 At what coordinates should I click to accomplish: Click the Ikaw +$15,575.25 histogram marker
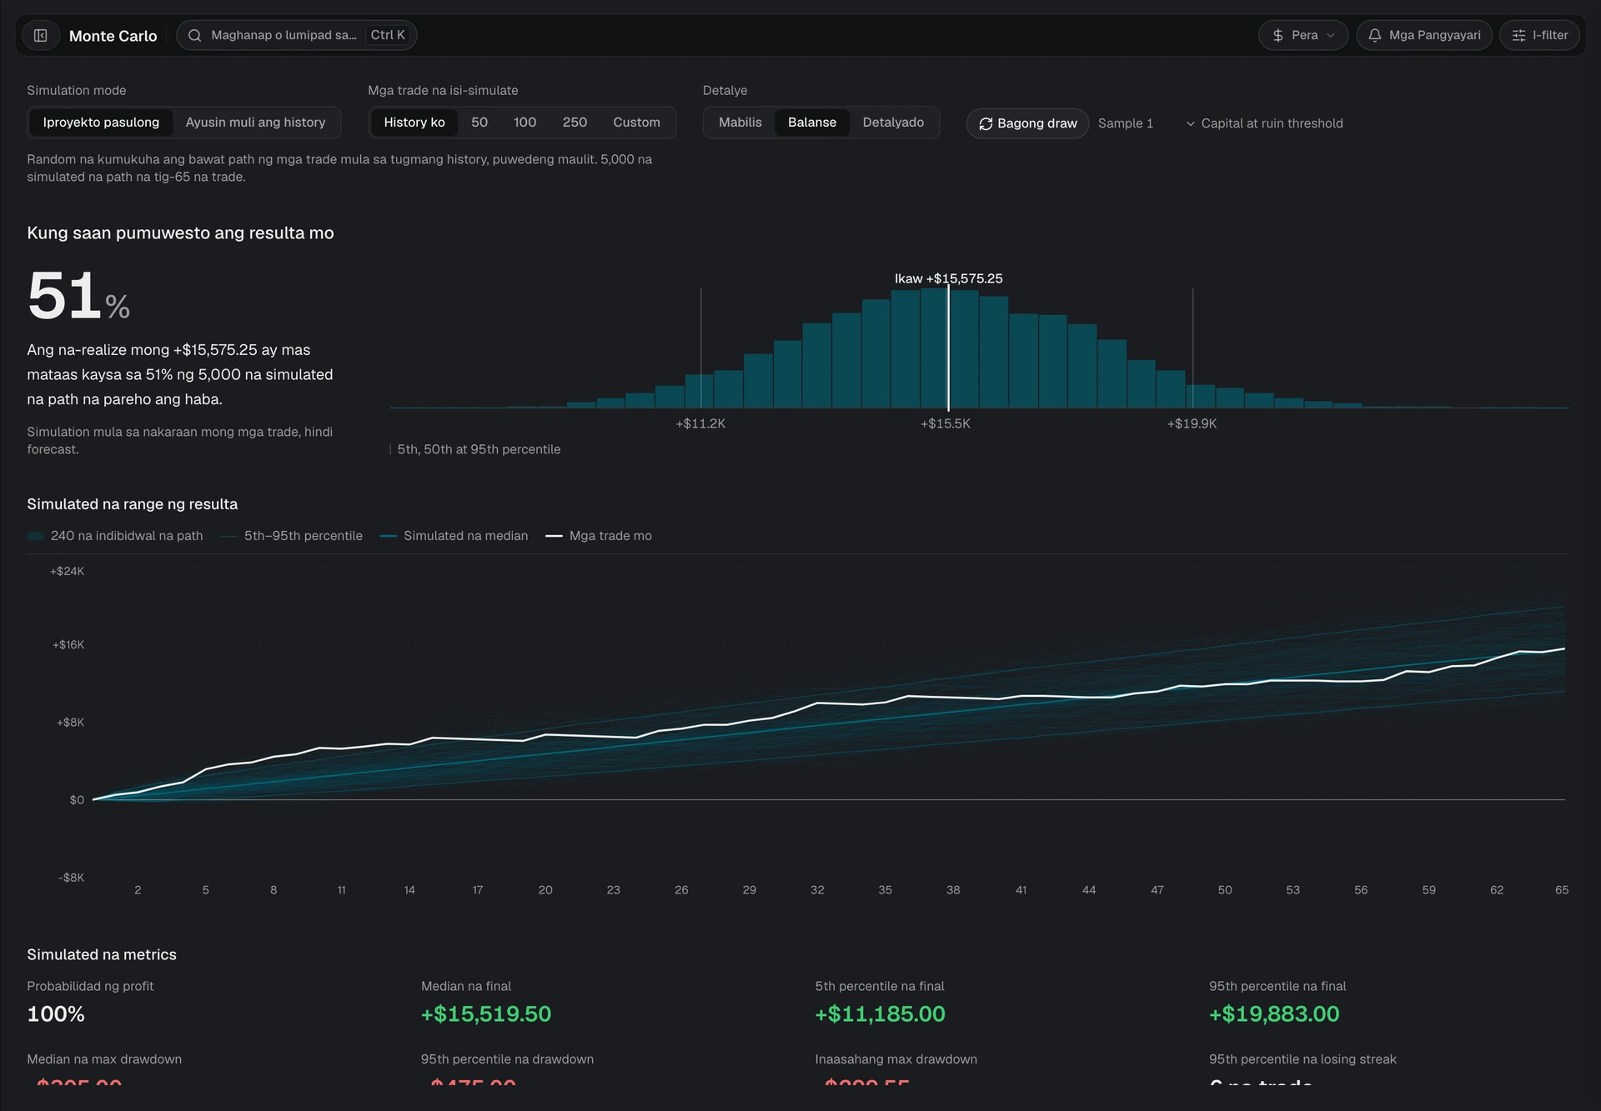[x=948, y=278]
